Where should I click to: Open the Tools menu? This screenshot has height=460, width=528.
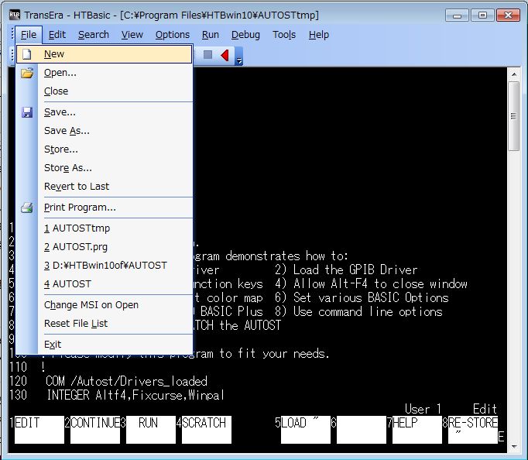284,35
